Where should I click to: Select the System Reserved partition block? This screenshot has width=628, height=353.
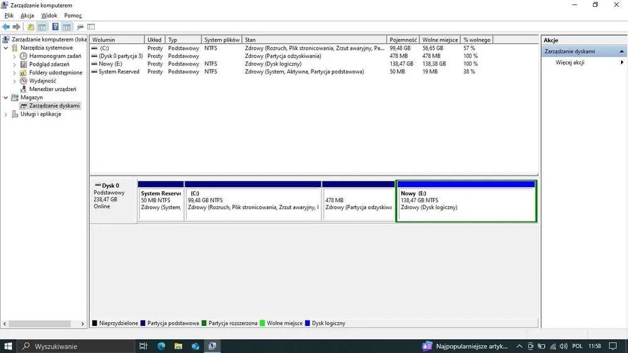(161, 201)
